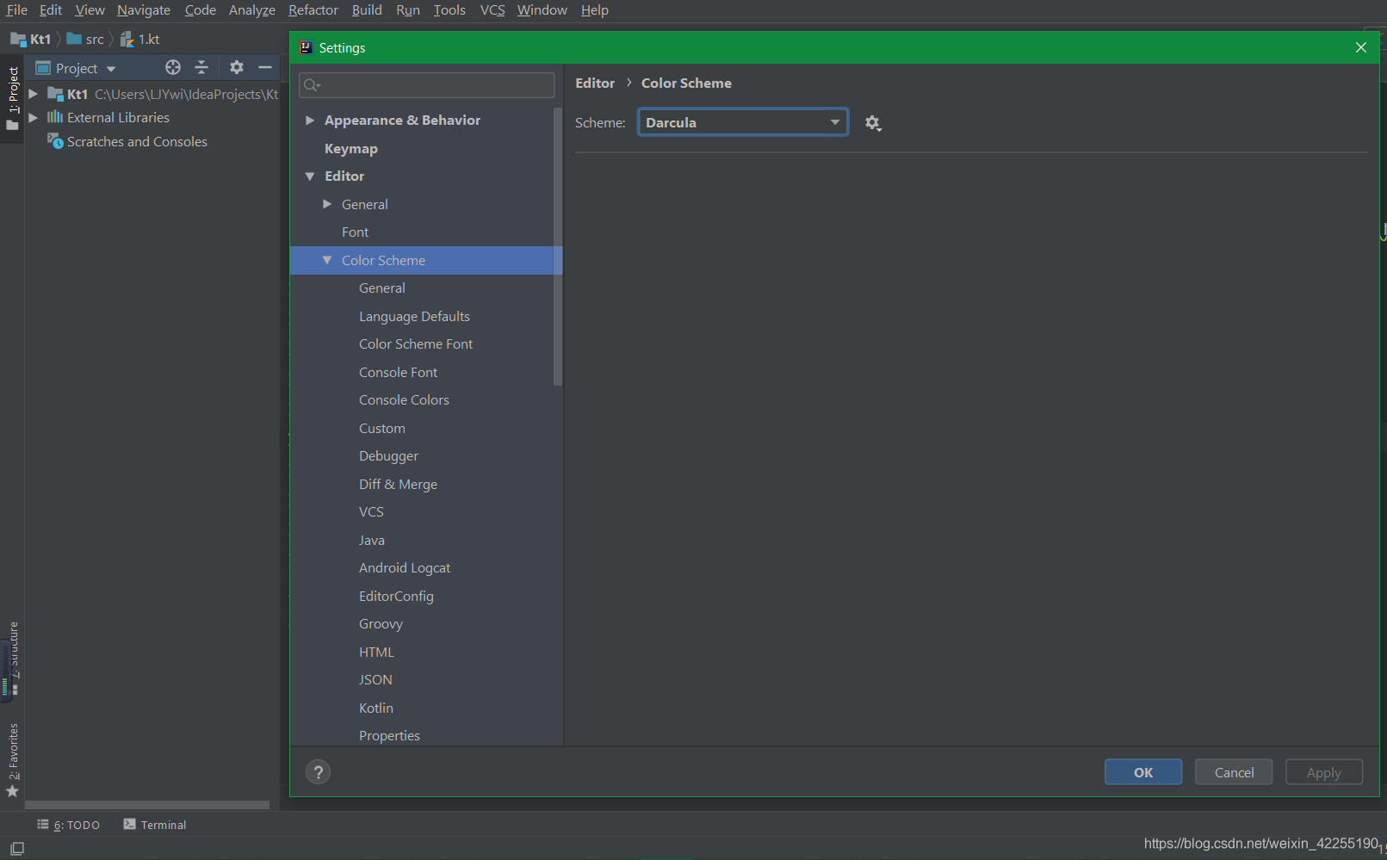Expand Appearance & Behavior section
Screen dimensions: 1387x860
point(310,121)
